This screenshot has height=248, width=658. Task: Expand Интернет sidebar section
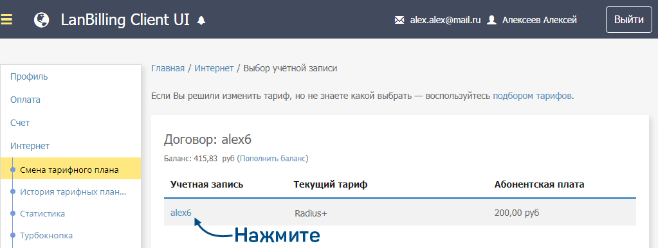click(30, 146)
